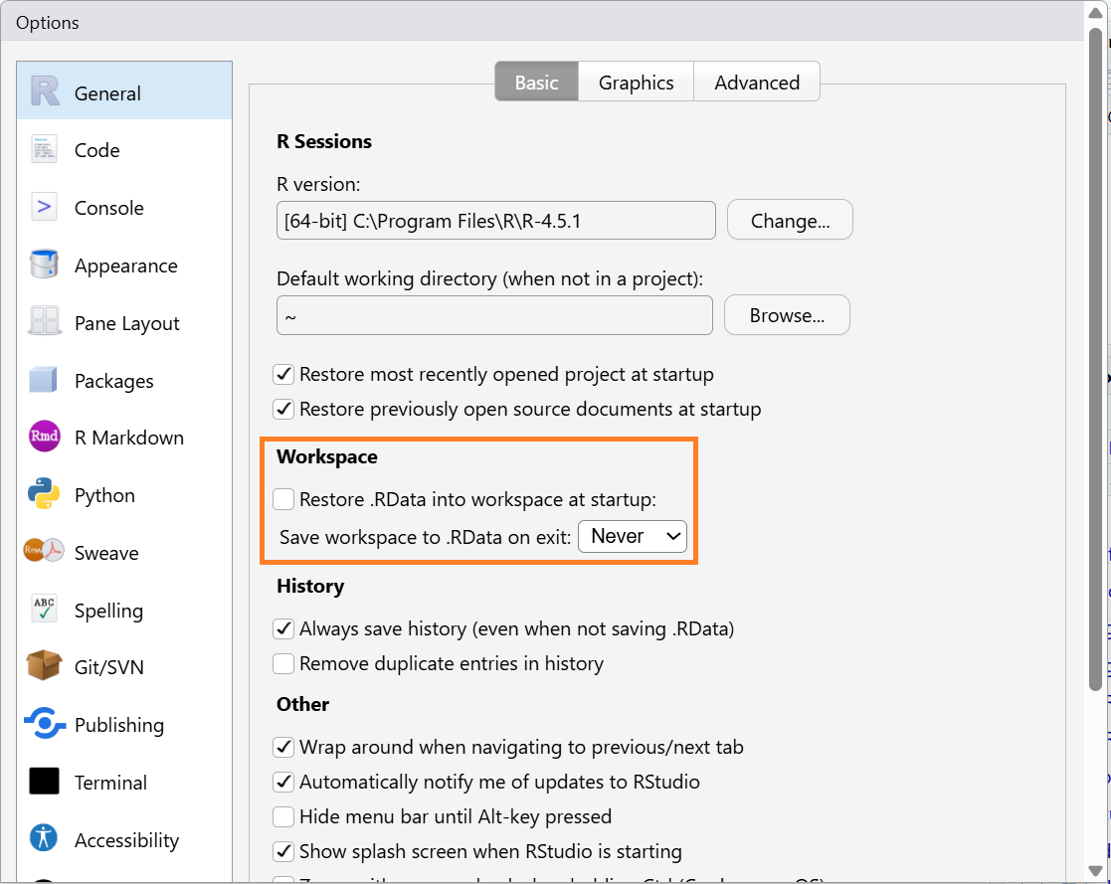This screenshot has width=1111, height=884.
Task: Select Terminal label in sidebar
Action: coord(110,782)
